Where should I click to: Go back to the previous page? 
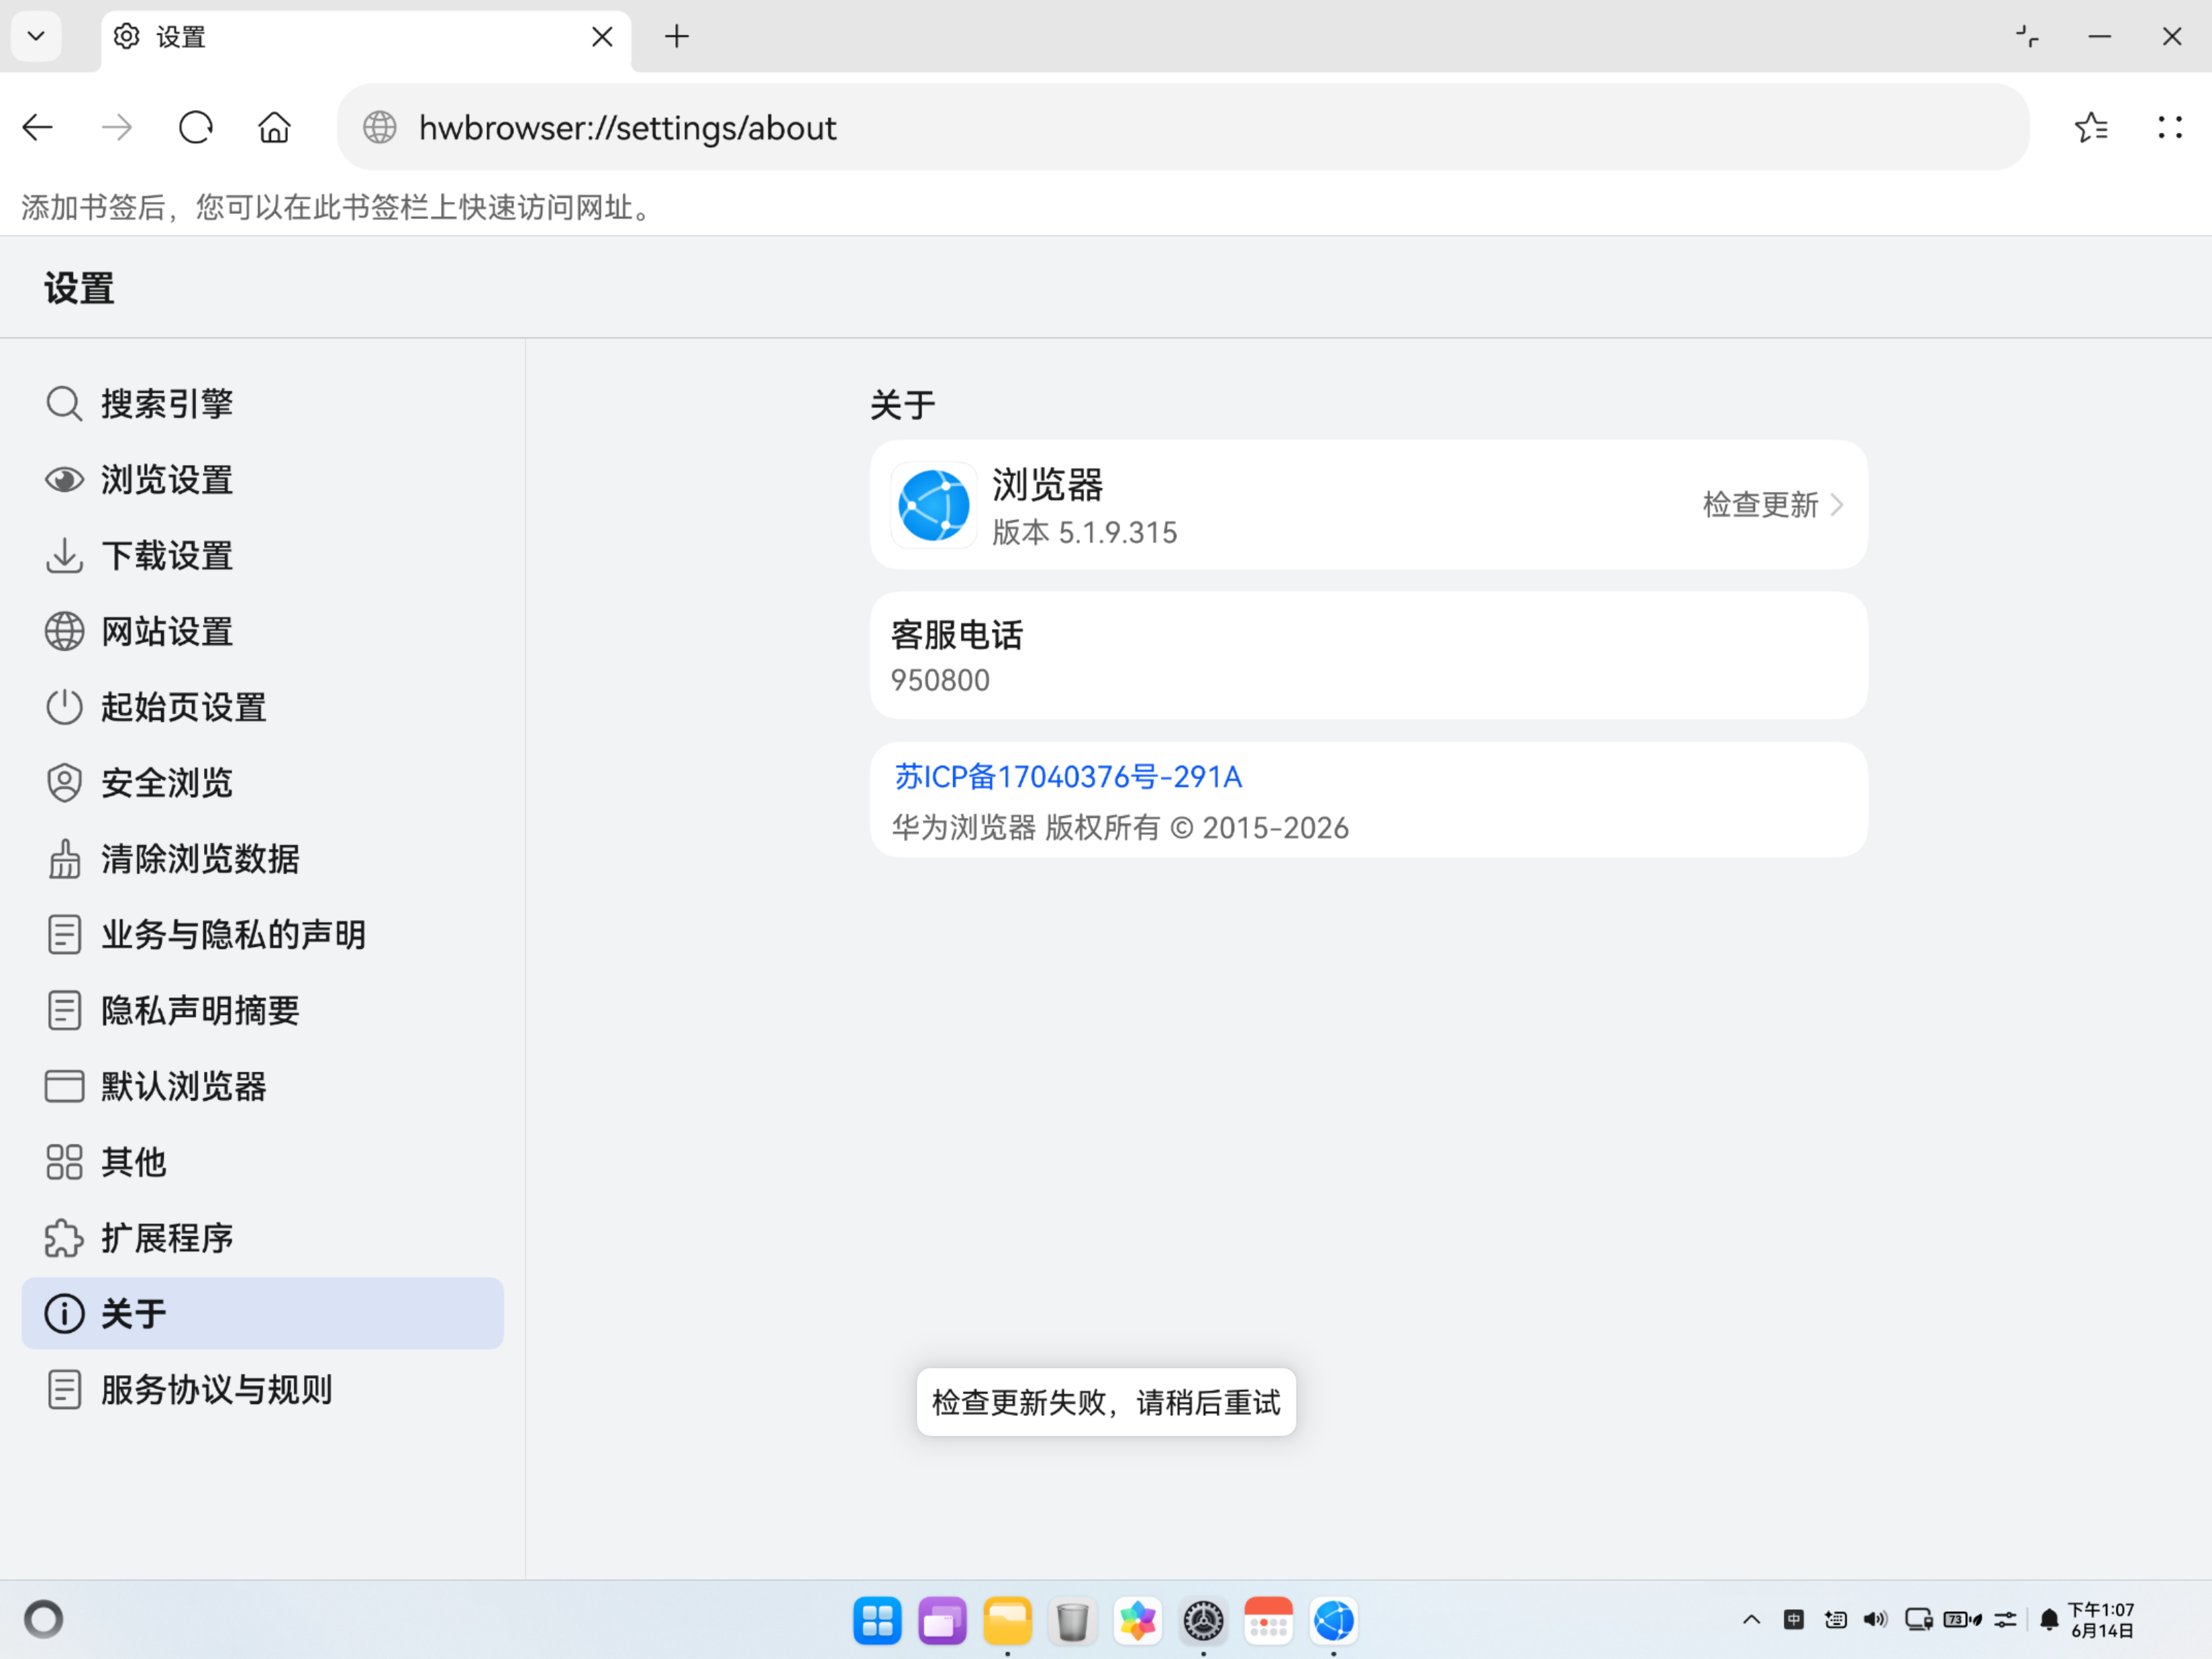click(38, 127)
